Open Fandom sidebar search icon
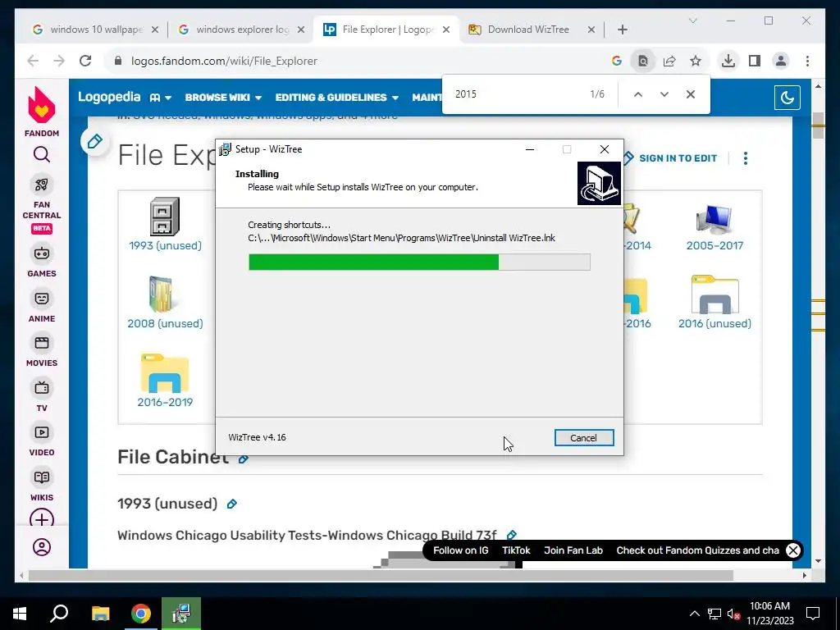 (x=42, y=155)
